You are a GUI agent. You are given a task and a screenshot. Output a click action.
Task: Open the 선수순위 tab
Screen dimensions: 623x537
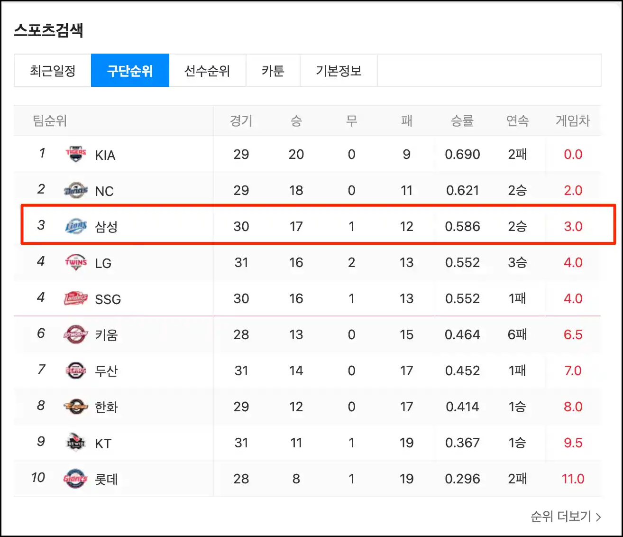coord(208,70)
